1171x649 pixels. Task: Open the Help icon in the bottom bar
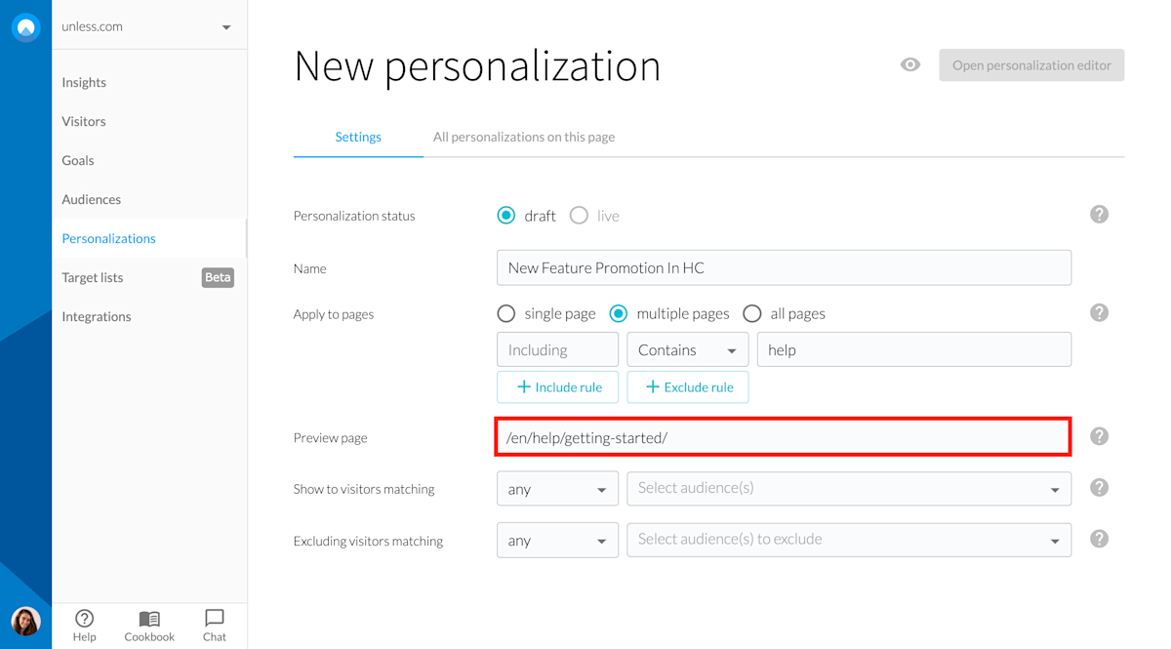pos(84,619)
